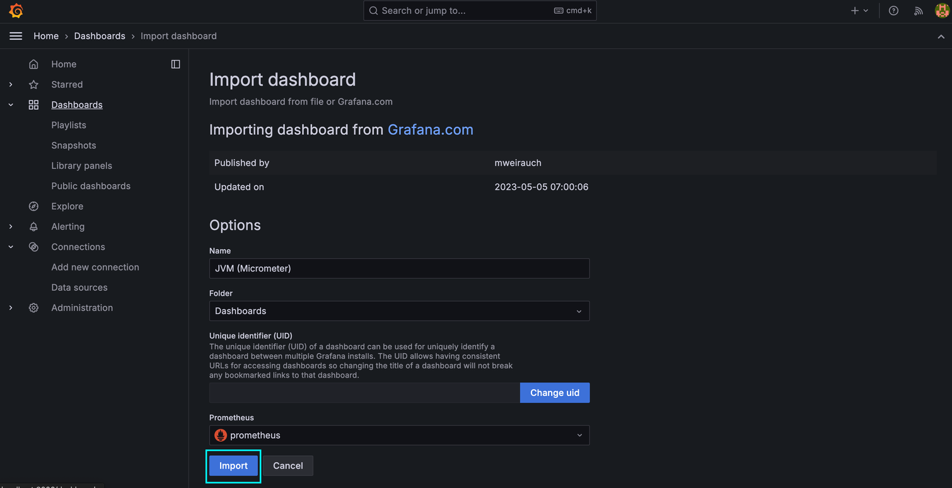The image size is (952, 488).
Task: Open the news RSS feed icon
Action: [x=918, y=11]
